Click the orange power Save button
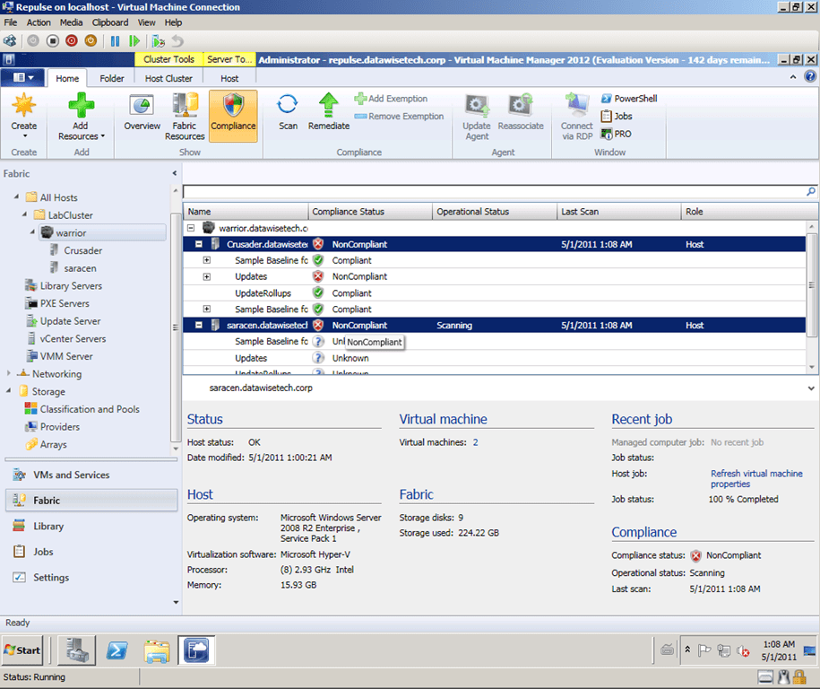Viewport: 820px width, 689px height. pos(91,41)
